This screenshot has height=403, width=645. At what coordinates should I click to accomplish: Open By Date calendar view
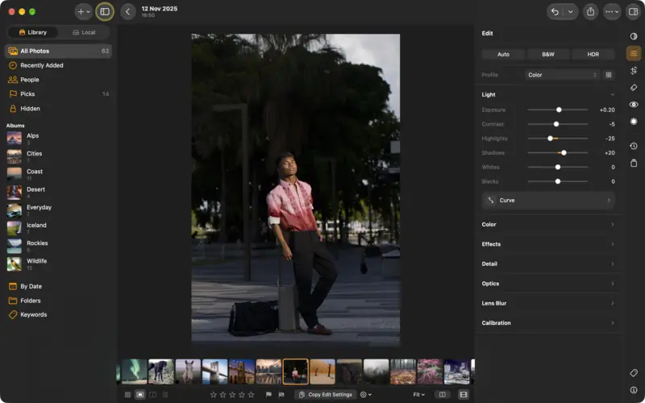click(31, 286)
